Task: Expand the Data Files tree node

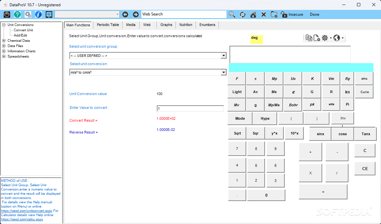Action: (4, 46)
